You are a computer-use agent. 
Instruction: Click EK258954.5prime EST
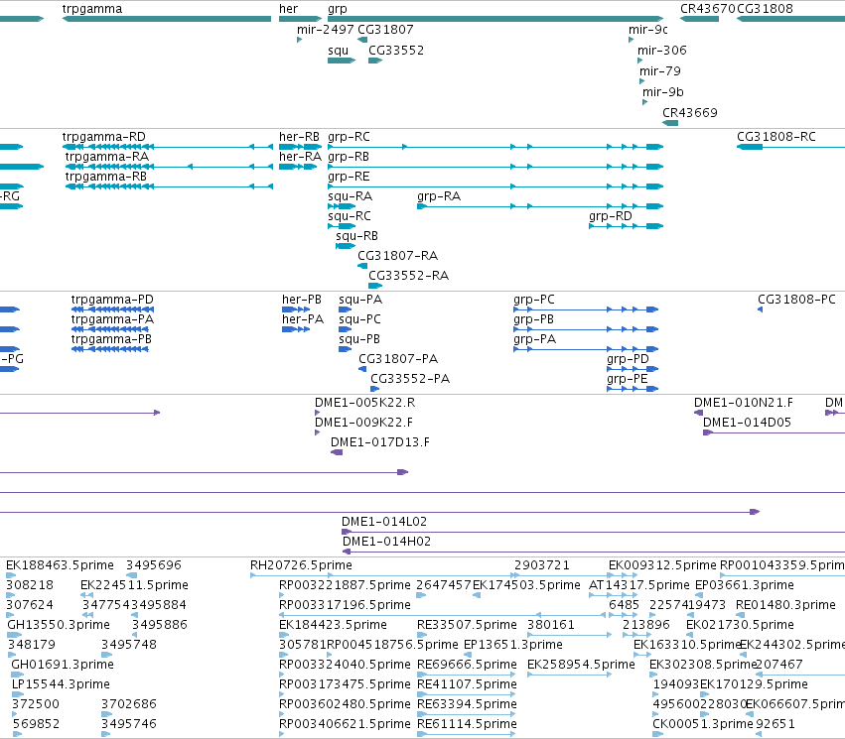pos(569,675)
